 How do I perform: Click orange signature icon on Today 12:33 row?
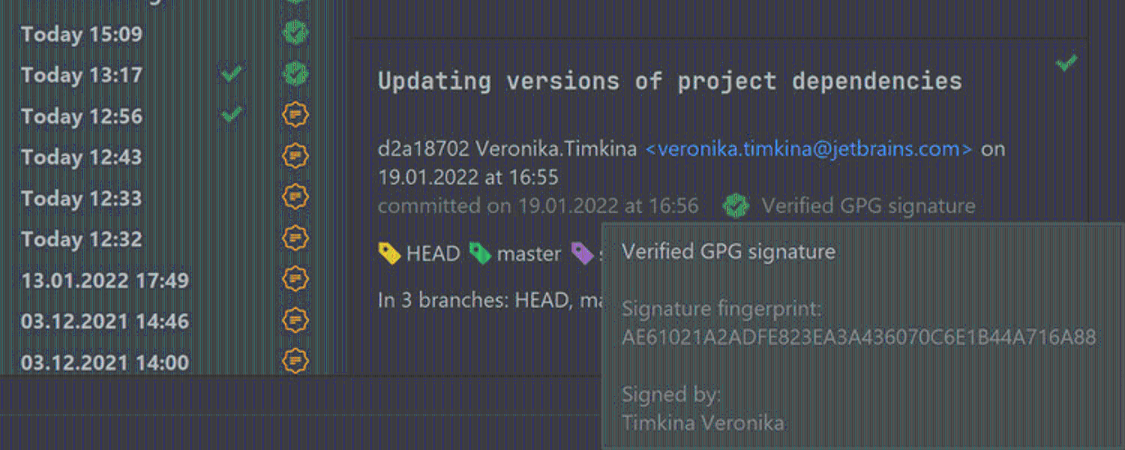295,197
